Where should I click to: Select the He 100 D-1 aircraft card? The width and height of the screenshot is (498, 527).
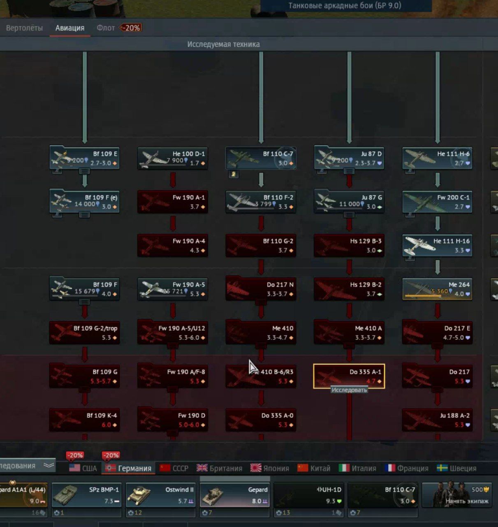(173, 159)
